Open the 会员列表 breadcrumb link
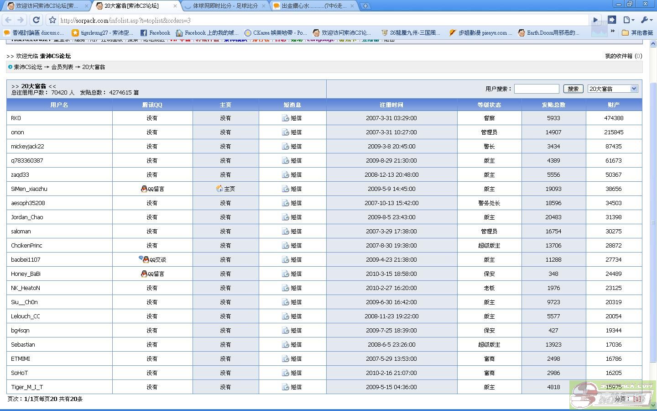 click(62, 67)
